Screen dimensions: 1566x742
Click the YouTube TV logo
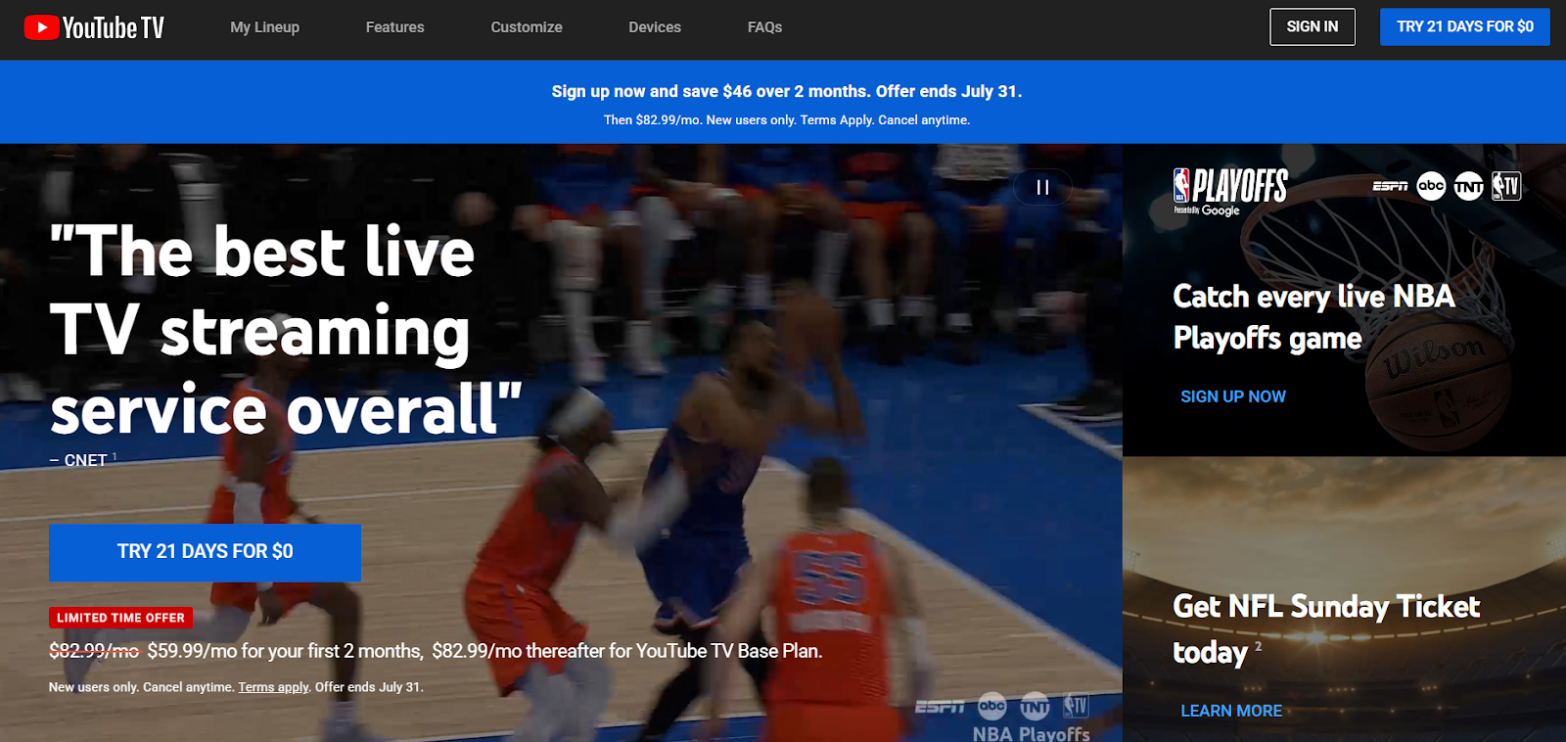coord(94,27)
